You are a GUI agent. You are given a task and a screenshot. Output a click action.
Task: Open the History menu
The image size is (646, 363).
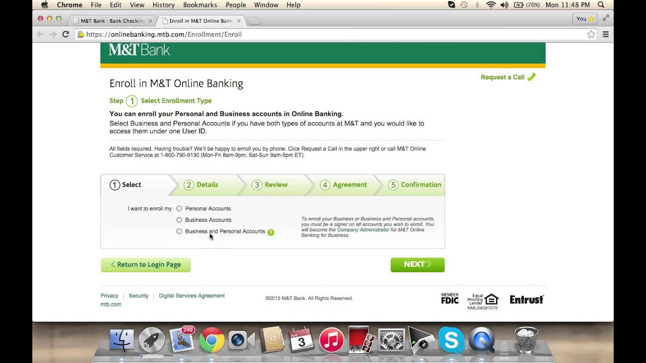[x=164, y=5]
